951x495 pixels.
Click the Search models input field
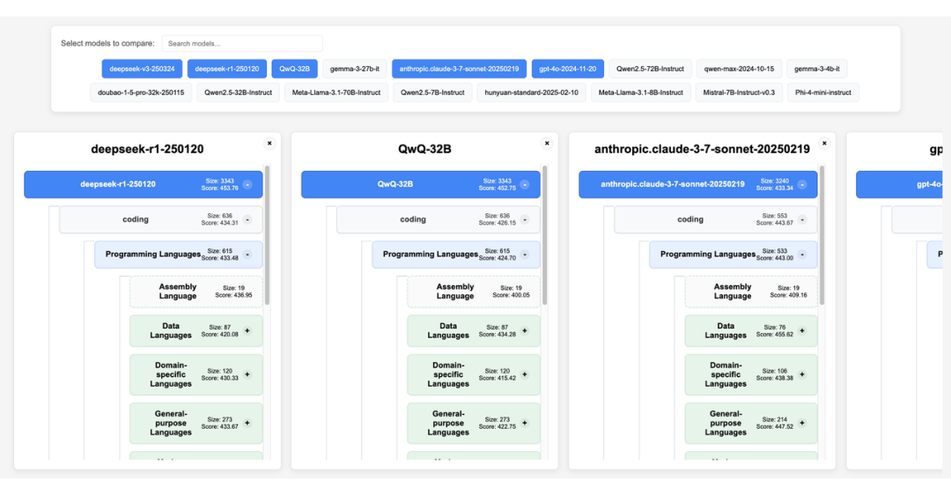pyautogui.click(x=242, y=44)
